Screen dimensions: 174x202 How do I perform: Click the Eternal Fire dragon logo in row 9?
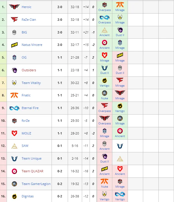coord(14,108)
